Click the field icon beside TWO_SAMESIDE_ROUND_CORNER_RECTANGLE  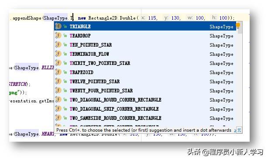pos(58,118)
